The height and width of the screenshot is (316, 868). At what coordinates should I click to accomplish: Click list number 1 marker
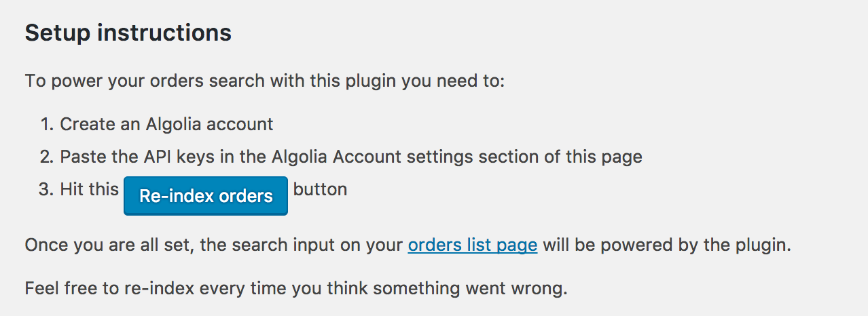47,124
